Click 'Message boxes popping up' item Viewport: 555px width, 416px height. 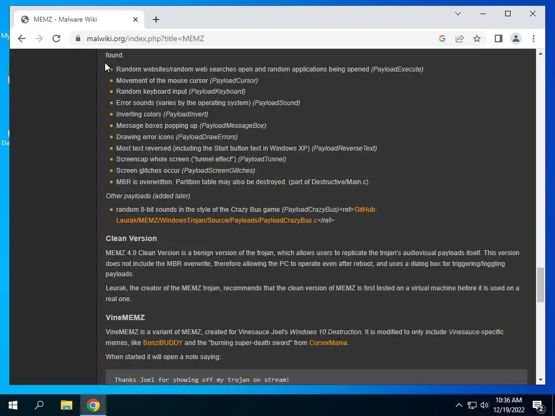coord(191,125)
